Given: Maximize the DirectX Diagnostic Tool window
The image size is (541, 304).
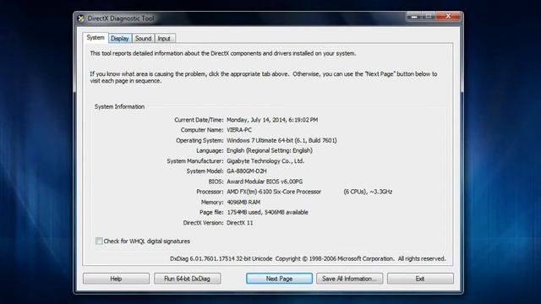Looking at the screenshot, I should pos(429,16).
